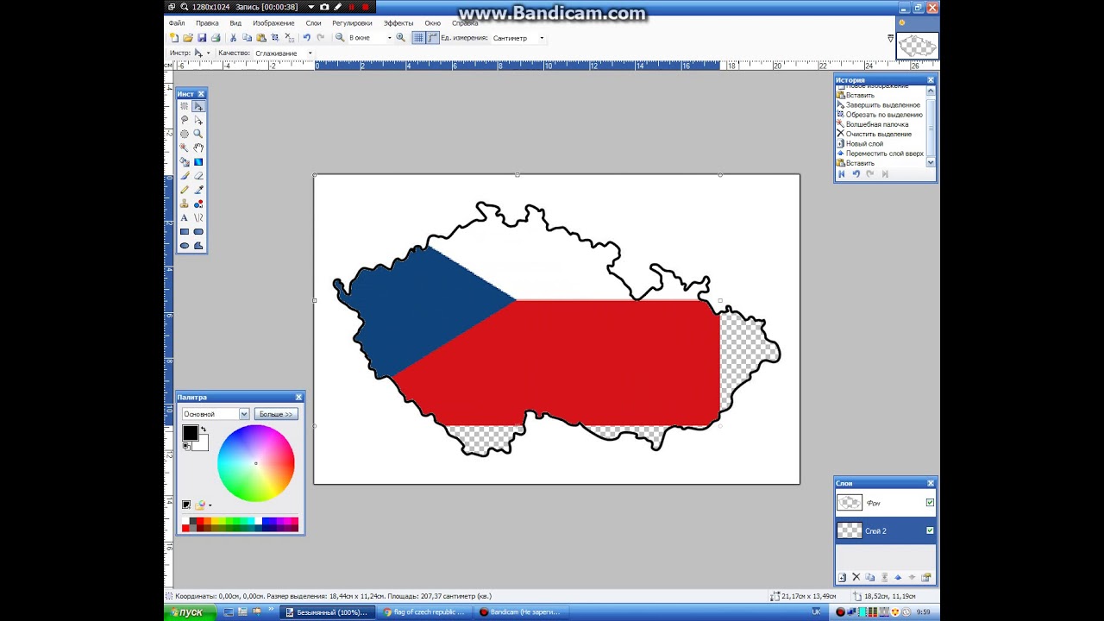Viewport: 1104px width, 621px height.
Task: Open the 'Сглаживание' quality dropdown
Action: click(x=310, y=53)
